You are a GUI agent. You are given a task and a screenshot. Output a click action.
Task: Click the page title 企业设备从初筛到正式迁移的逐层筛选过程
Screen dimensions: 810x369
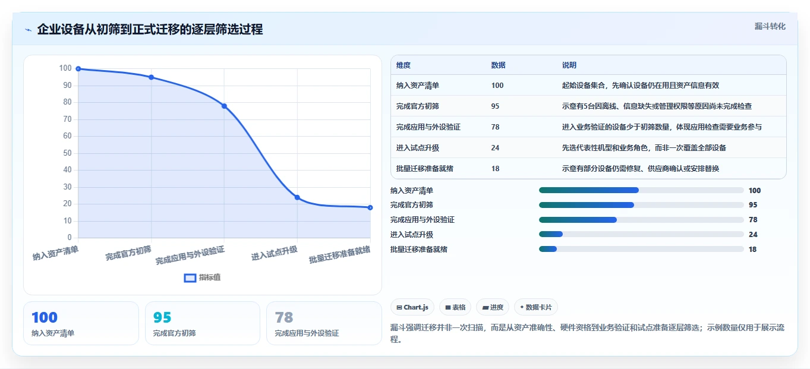[x=150, y=30]
